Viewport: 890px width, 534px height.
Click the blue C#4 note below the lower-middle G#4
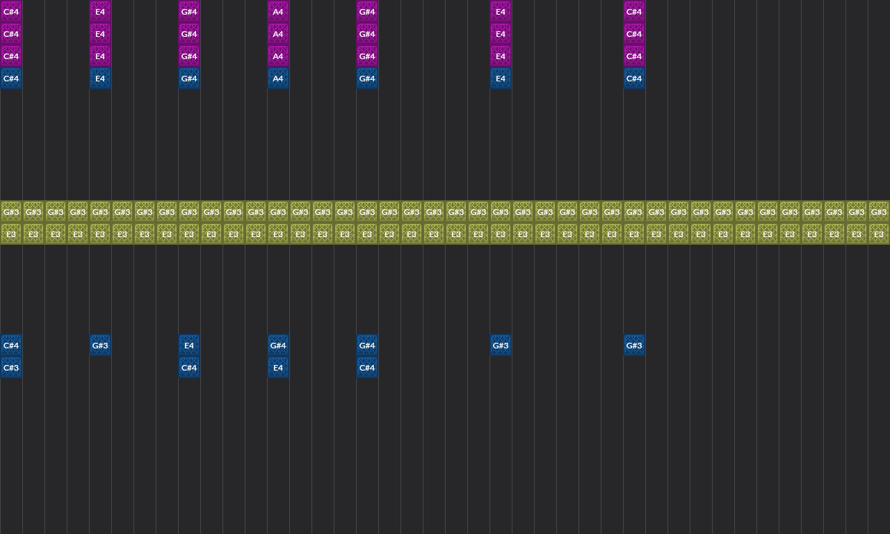pyautogui.click(x=366, y=368)
